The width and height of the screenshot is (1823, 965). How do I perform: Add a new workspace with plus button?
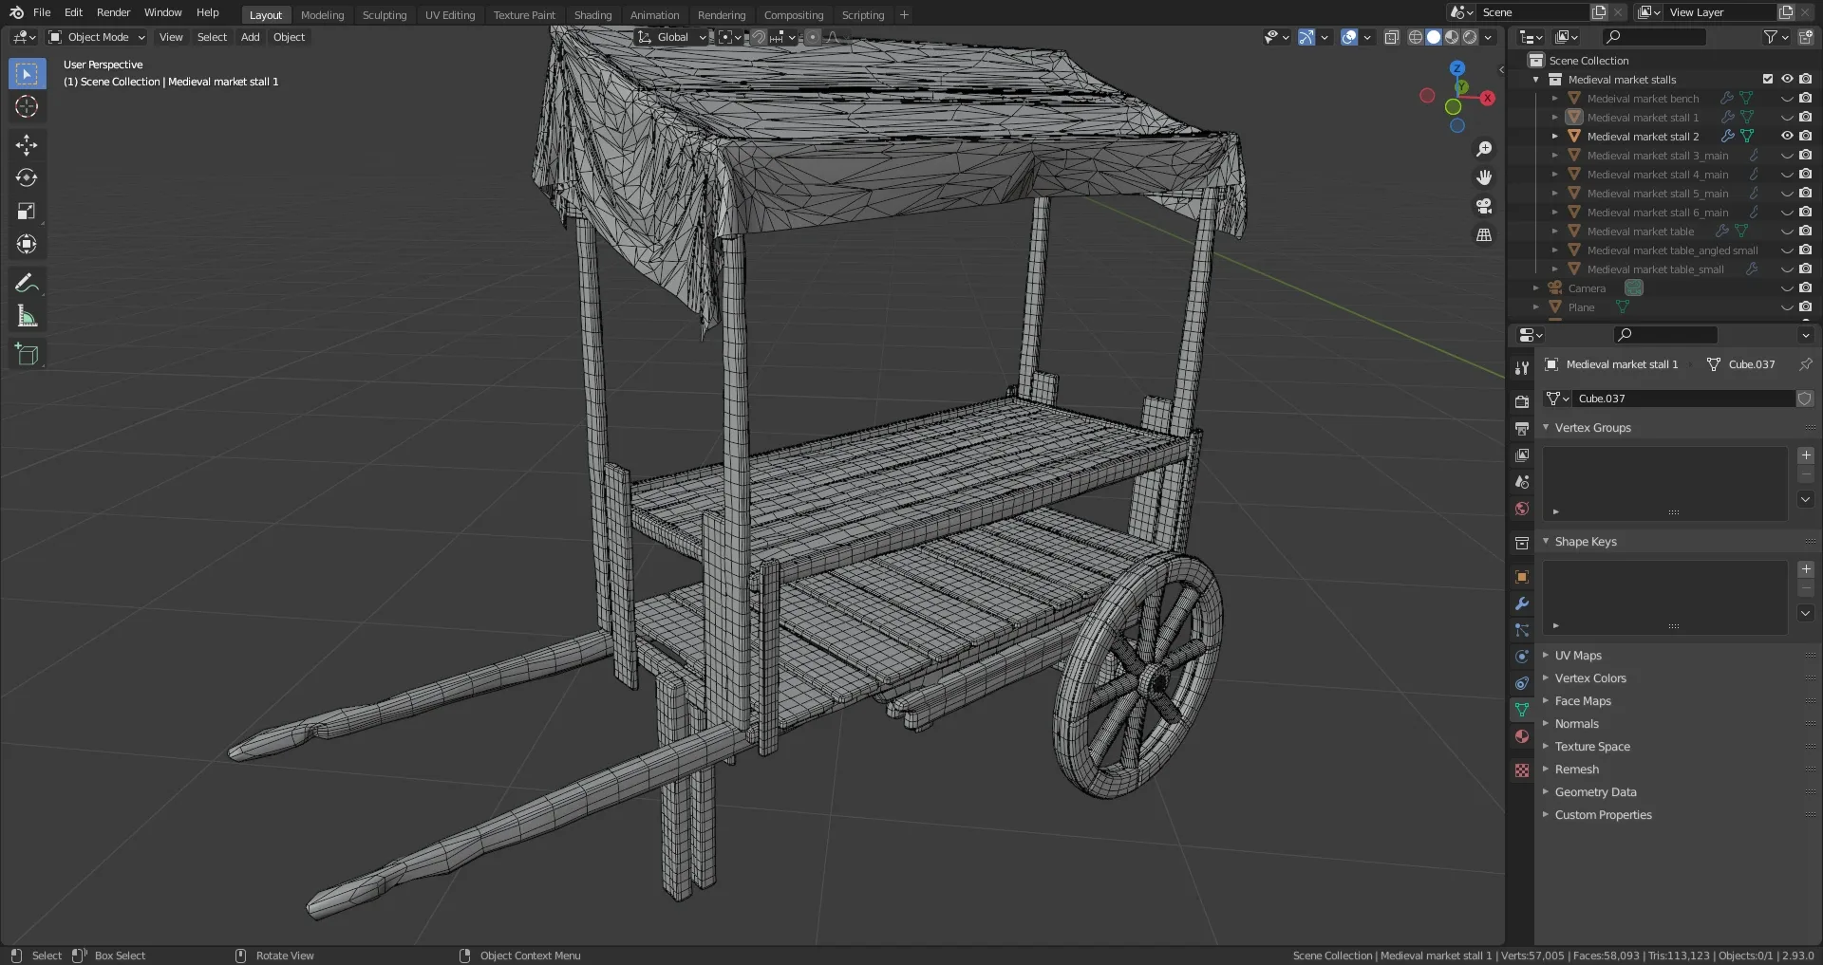pos(904,15)
